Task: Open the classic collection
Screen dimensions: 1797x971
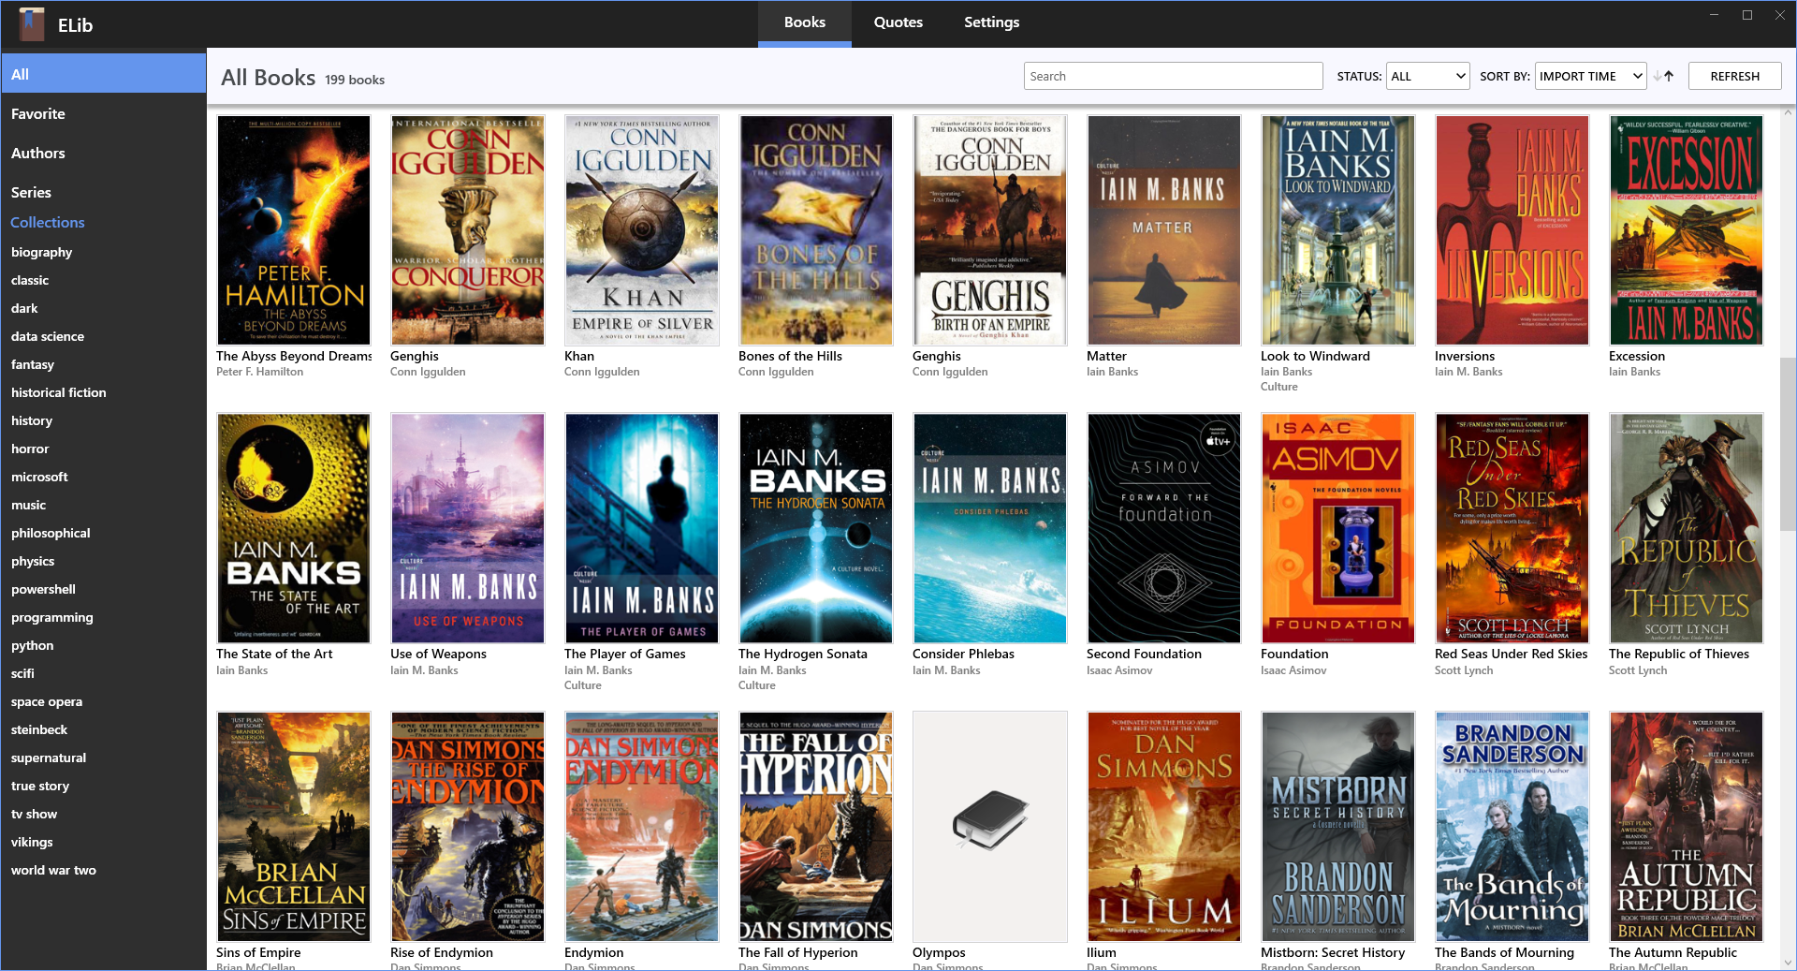Action: pyautogui.click(x=30, y=280)
